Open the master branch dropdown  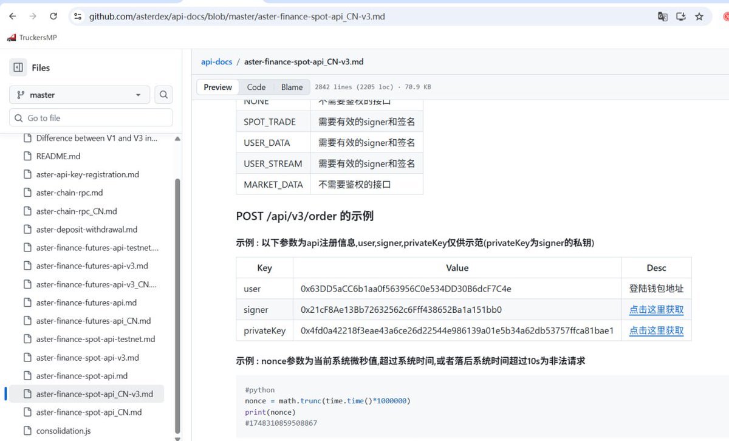click(x=80, y=95)
